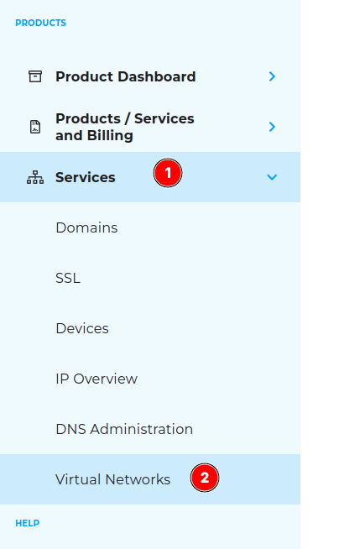The height and width of the screenshot is (549, 339).
Task: Click the Services network hierarchy icon
Action: [x=35, y=177]
